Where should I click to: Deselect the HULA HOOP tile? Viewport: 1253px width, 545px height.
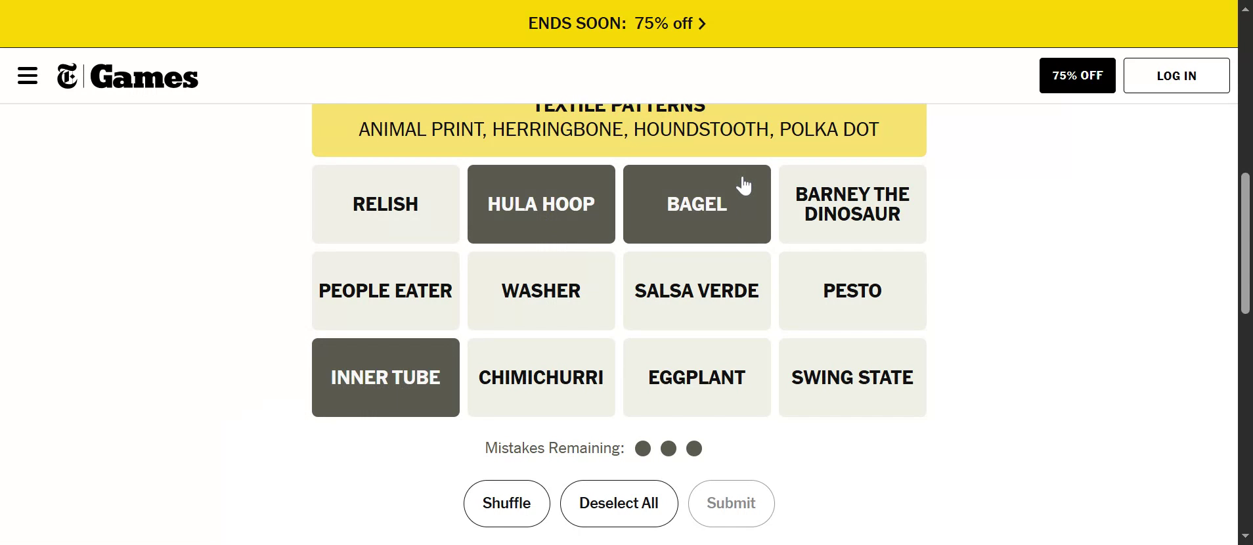pos(541,204)
